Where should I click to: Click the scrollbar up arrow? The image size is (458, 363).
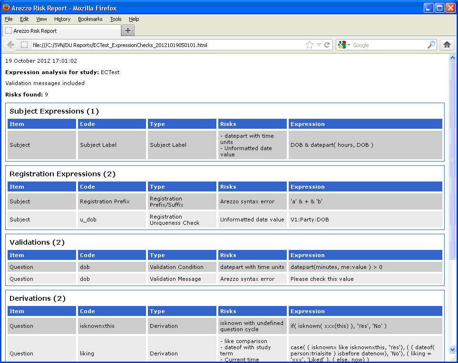[x=452, y=58]
